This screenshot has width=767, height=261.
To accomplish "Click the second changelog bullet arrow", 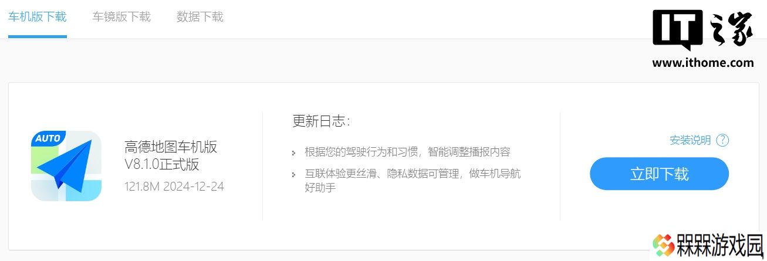I will pyautogui.click(x=293, y=175).
